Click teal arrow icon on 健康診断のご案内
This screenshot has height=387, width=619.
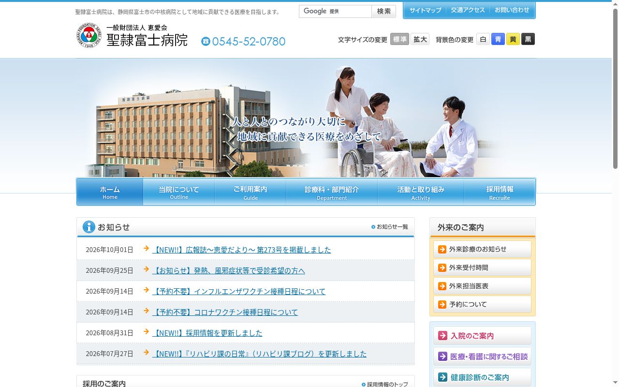pyautogui.click(x=442, y=377)
